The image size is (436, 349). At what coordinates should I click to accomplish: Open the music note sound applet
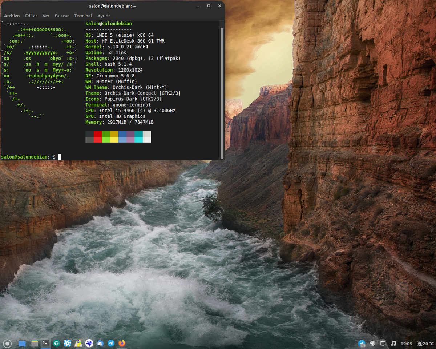[393, 343]
